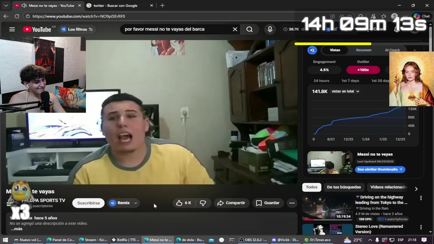434x244 pixels.
Task: Start voice search with the microphone
Action: (x=270, y=29)
